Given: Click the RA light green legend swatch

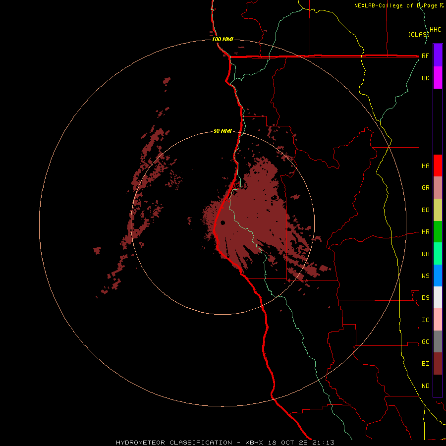Looking at the screenshot, I should point(438,254).
